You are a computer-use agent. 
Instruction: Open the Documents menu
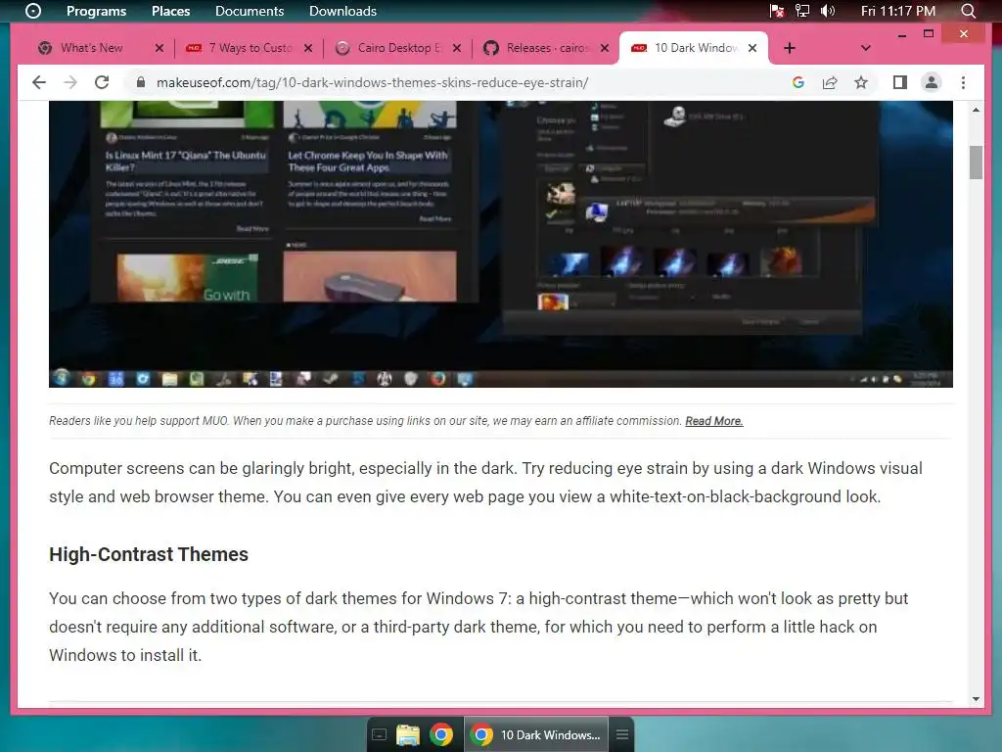[250, 11]
